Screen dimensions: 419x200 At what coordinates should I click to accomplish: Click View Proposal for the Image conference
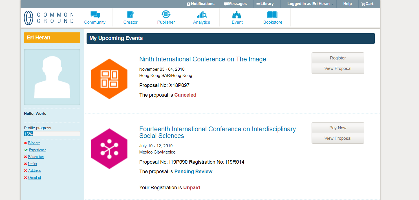click(338, 68)
